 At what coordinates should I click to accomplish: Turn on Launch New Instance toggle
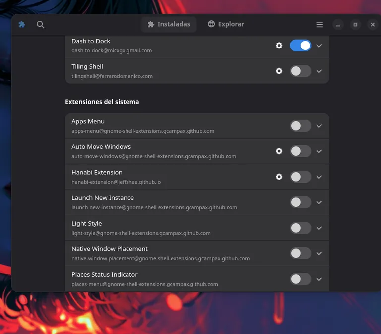pos(300,202)
